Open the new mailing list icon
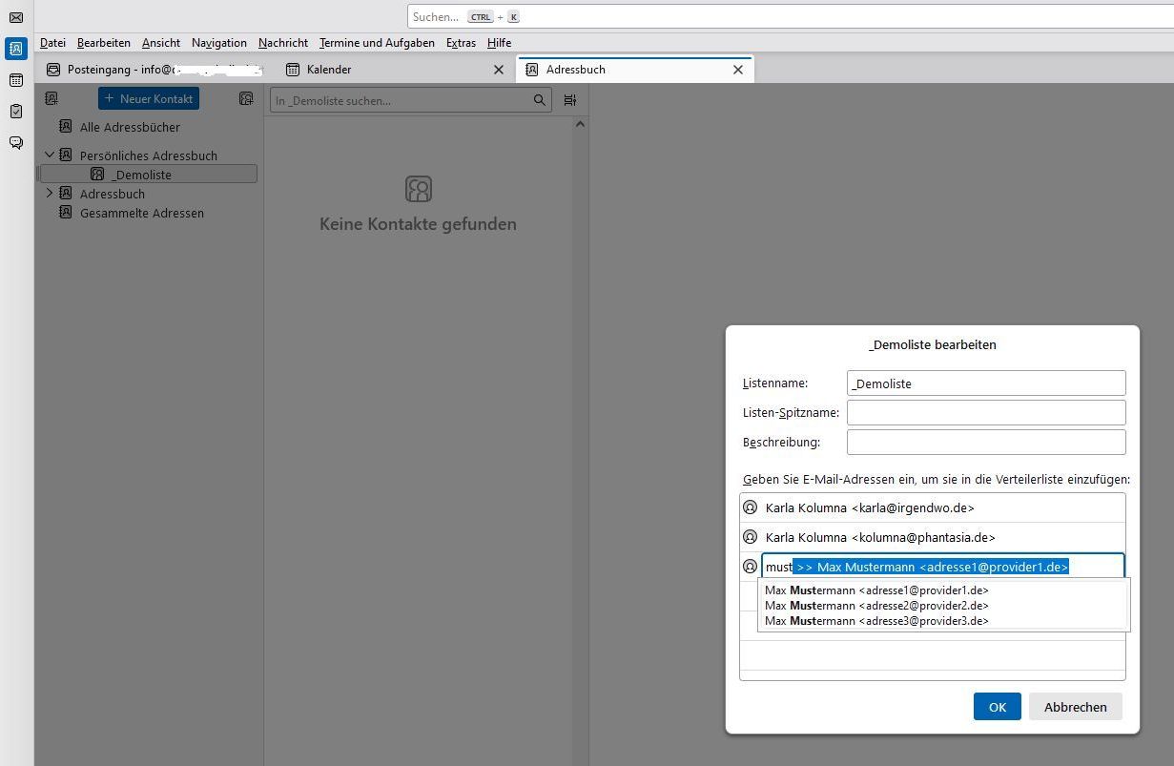 tap(246, 98)
